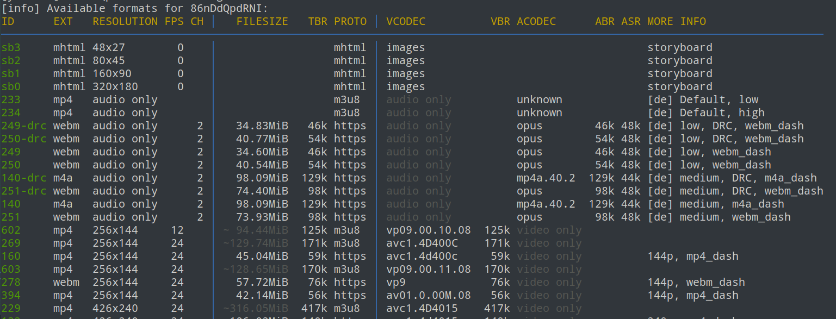Select format ID 251-drc
Screen dimensions: 836x319
[x=24, y=191]
